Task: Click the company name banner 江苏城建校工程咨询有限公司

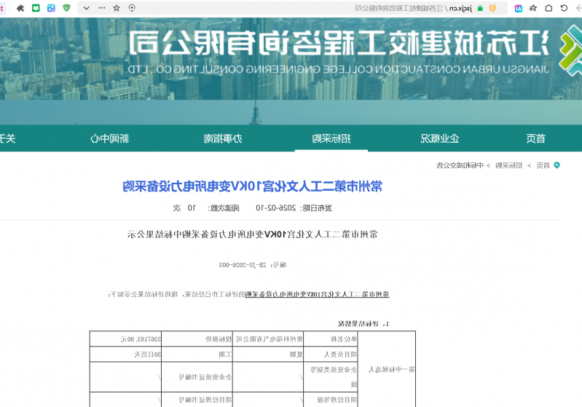Action: click(x=339, y=44)
